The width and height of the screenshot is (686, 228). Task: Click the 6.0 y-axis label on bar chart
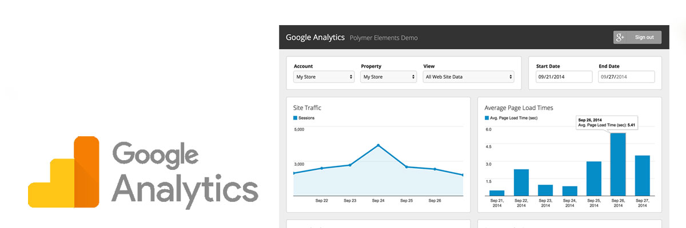coord(488,129)
